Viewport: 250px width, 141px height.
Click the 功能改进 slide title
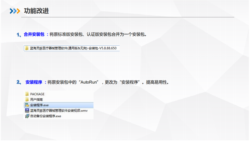coord(36,11)
